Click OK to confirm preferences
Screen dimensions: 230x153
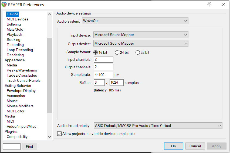(x=174, y=146)
